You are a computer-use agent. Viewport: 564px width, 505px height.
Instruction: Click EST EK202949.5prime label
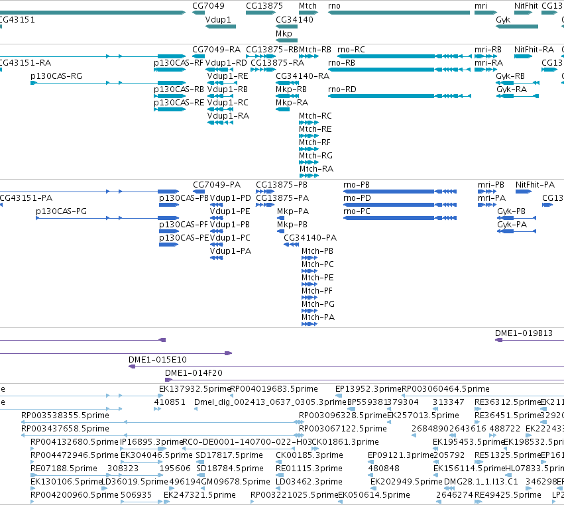[406, 482]
